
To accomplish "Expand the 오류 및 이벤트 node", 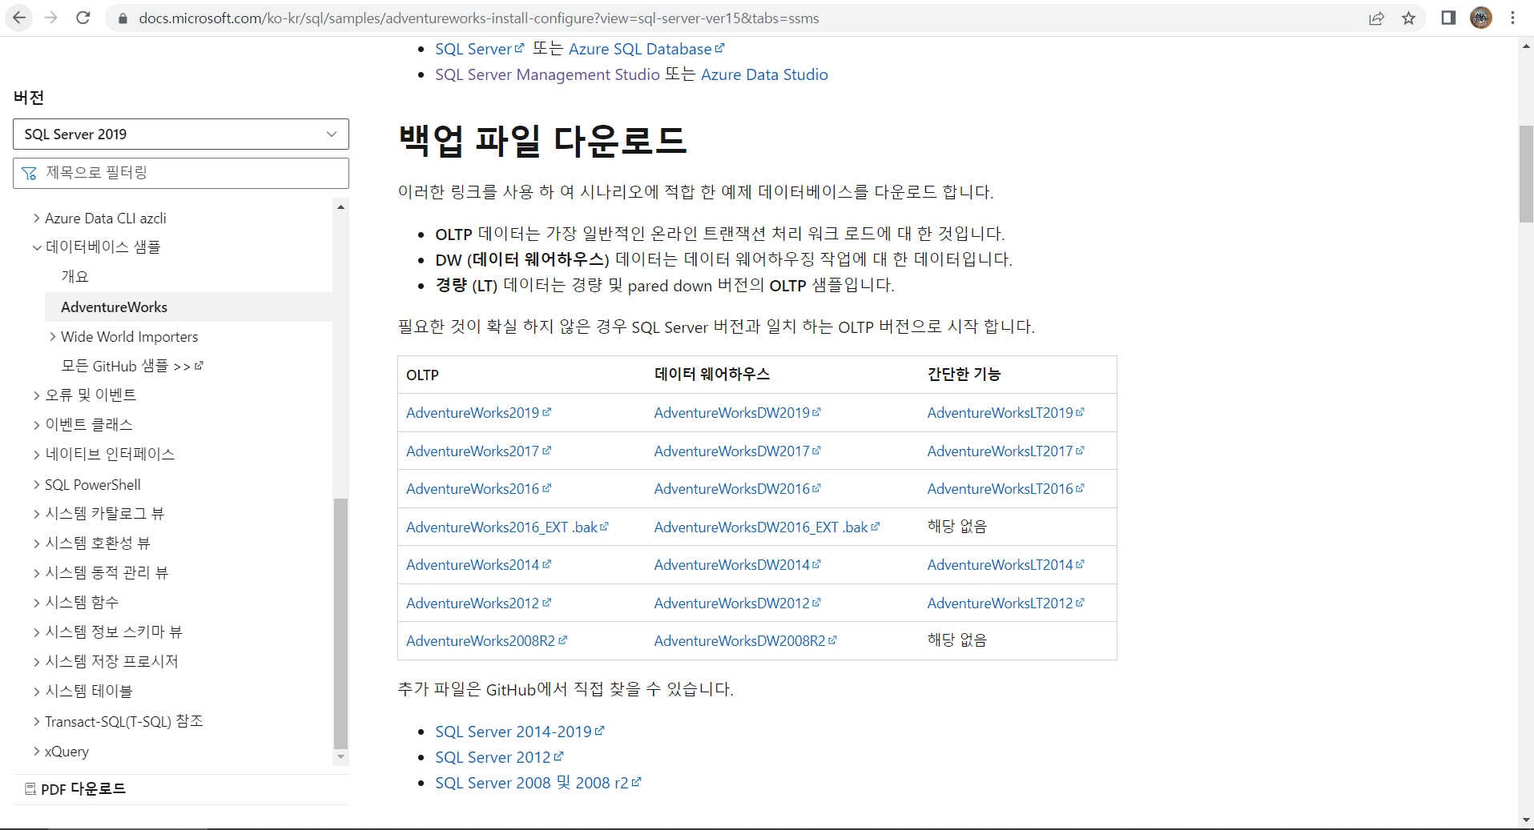I will 37,395.
